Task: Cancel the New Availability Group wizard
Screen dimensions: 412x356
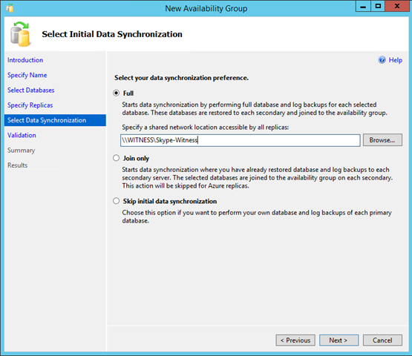Action: click(382, 340)
